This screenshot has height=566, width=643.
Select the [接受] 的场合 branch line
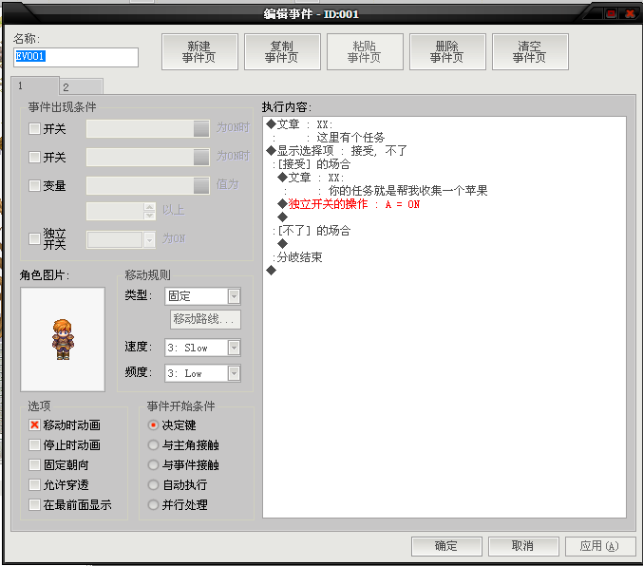[x=312, y=164]
